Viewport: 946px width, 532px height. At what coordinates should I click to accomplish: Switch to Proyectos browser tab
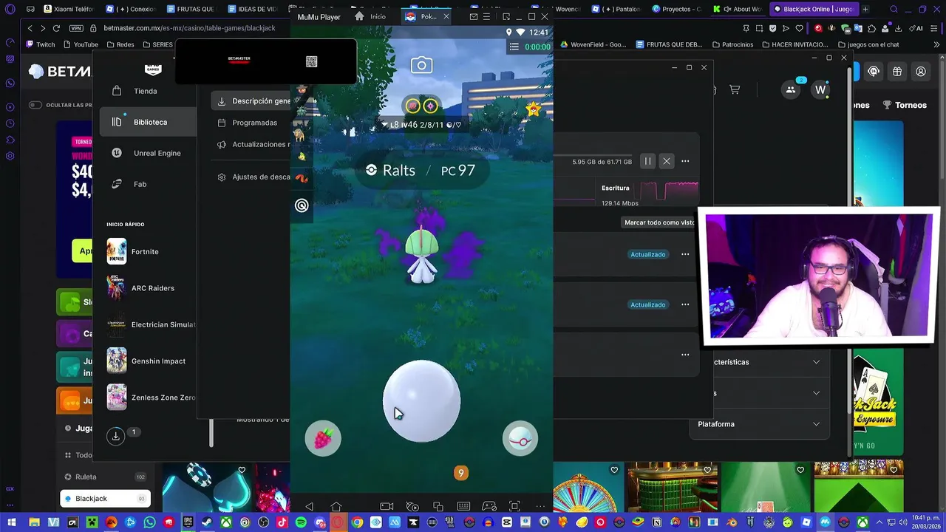[678, 9]
